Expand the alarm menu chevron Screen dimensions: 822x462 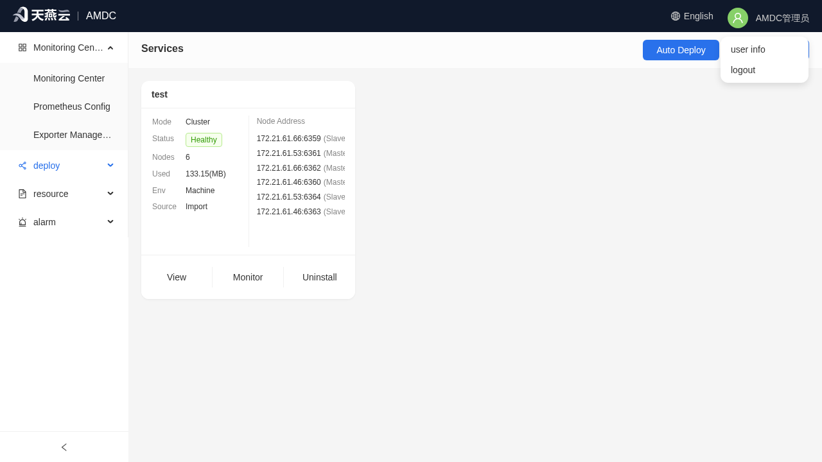(x=110, y=222)
